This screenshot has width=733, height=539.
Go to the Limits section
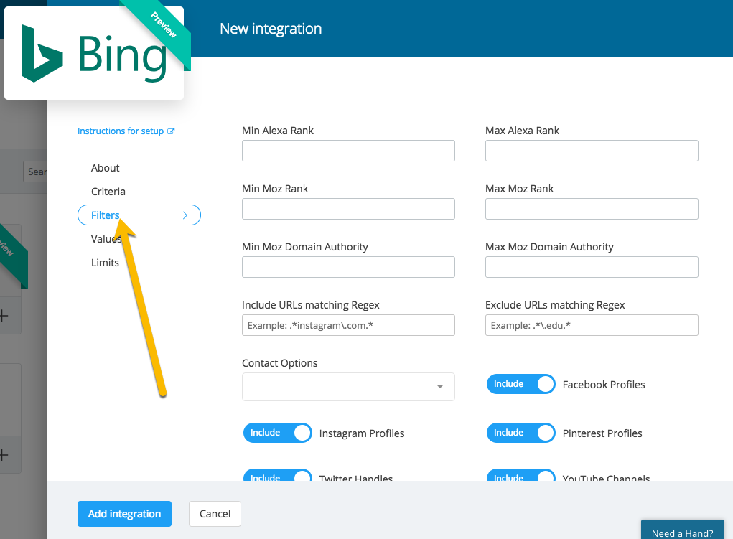pyautogui.click(x=105, y=263)
